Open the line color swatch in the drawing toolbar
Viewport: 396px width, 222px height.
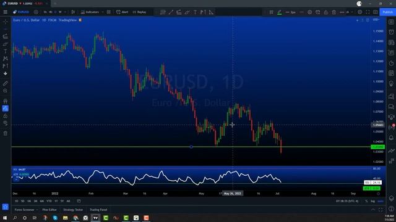point(280,12)
